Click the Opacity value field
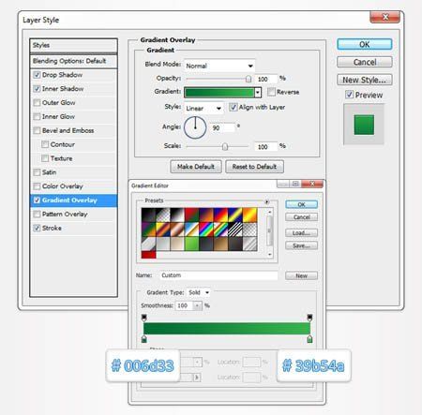Viewport: 422px width, 415px height. click(x=265, y=79)
